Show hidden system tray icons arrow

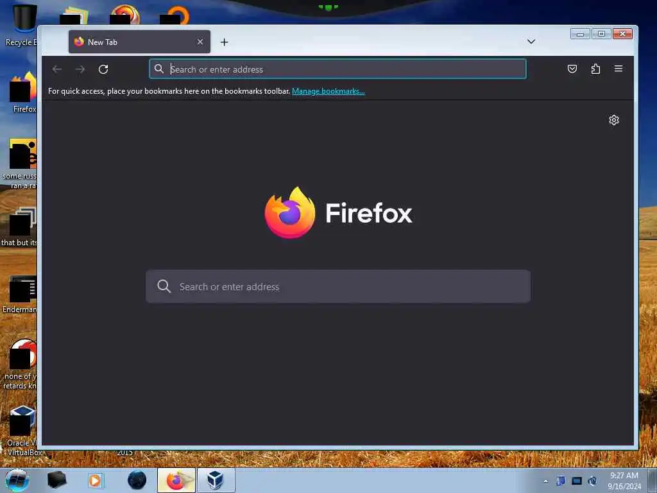coord(545,481)
